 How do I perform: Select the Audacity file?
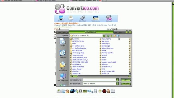[x=104, y=64]
